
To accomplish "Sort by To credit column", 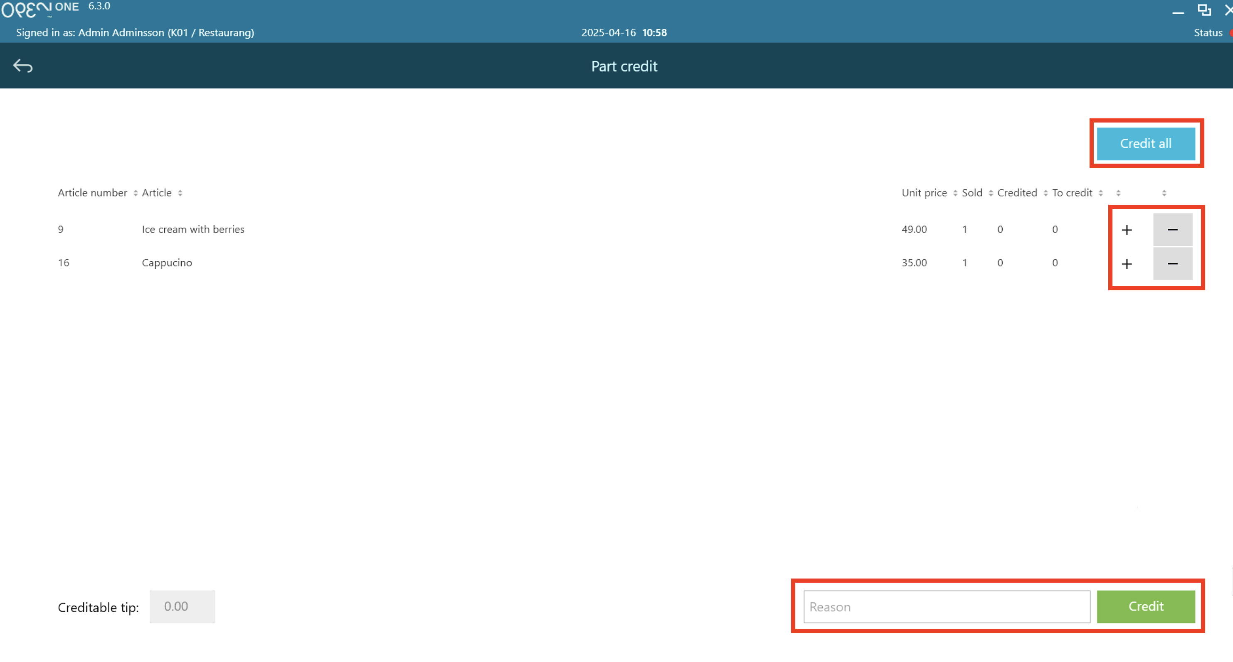I will coord(1077,193).
